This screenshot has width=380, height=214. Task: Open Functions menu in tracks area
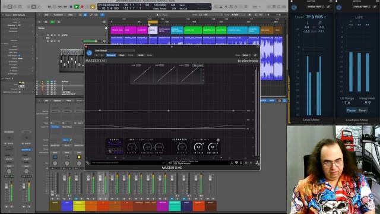pos(58,15)
